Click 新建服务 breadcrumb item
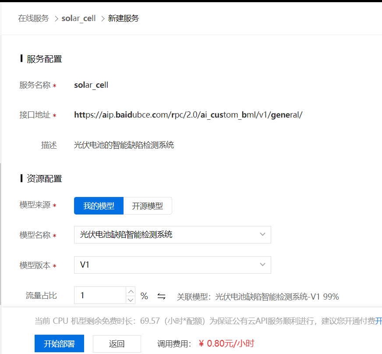Image resolution: width=382 pixels, height=354 pixels. pyautogui.click(x=124, y=18)
